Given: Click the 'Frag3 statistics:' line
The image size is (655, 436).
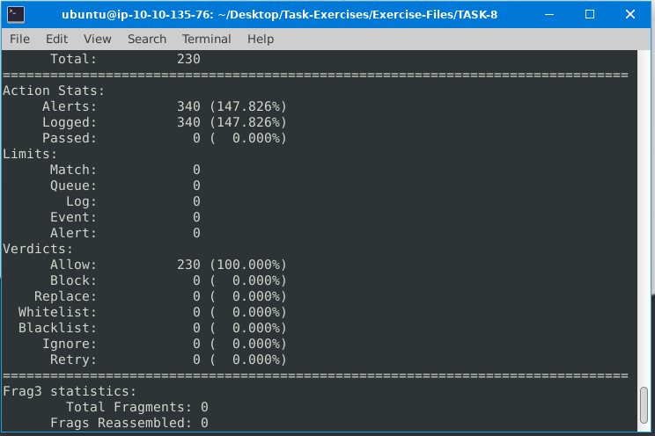Looking at the screenshot, I should click(x=70, y=391).
